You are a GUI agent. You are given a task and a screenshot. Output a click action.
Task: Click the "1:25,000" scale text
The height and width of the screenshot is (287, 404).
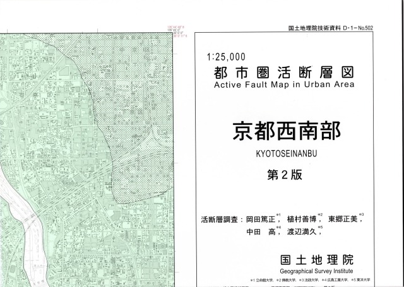coord(226,57)
